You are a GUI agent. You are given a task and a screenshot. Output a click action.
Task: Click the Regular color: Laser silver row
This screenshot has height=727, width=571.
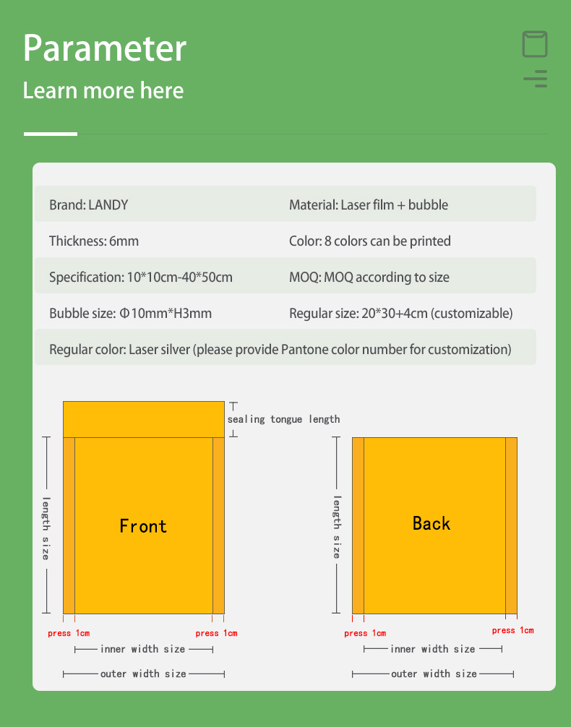click(x=280, y=349)
